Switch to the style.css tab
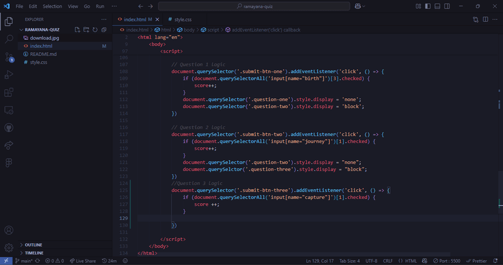Image resolution: width=503 pixels, height=265 pixels. click(x=180, y=19)
